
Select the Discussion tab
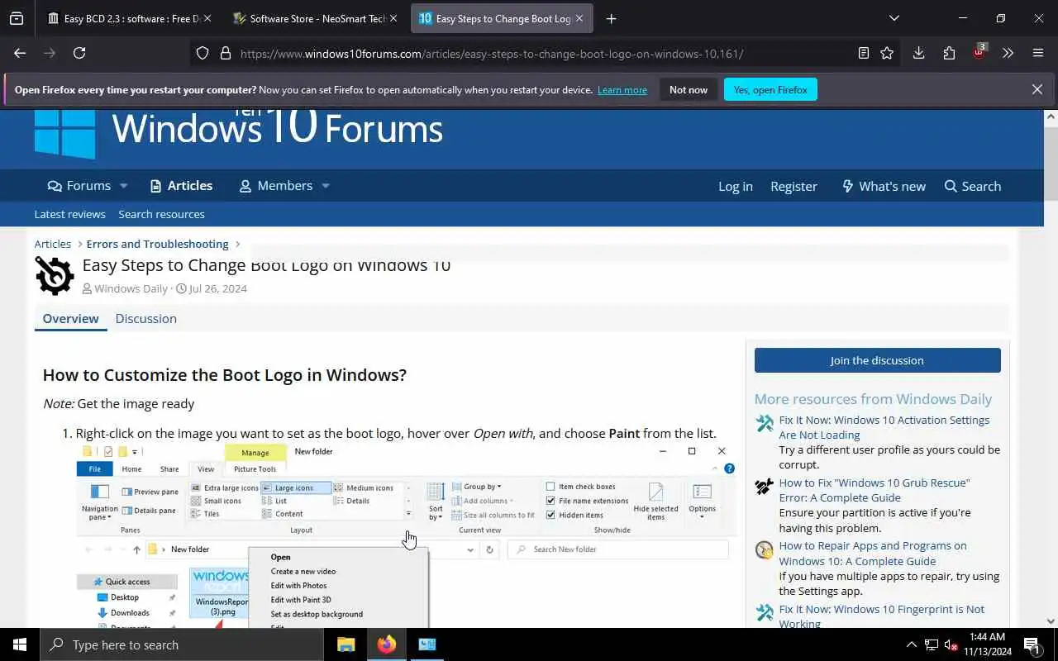145,318
